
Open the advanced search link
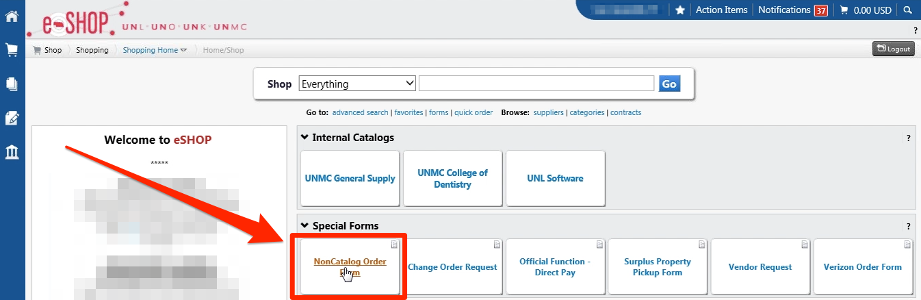(360, 112)
